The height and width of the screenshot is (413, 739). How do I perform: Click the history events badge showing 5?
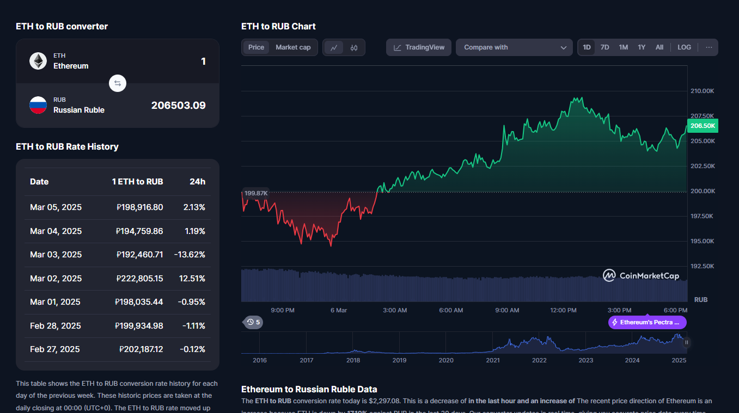coord(253,322)
